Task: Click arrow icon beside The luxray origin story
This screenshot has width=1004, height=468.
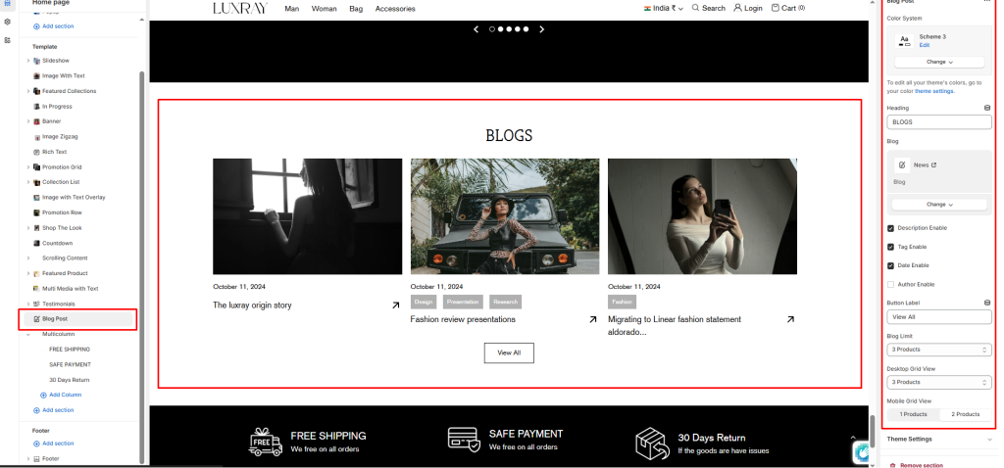Action: coord(396,305)
